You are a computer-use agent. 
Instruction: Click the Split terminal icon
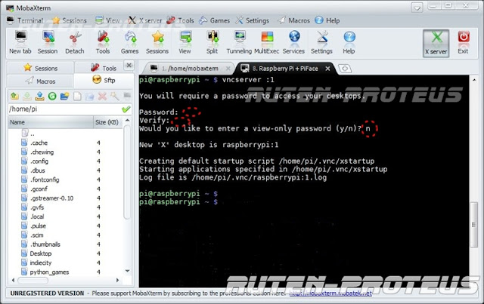pyautogui.click(x=212, y=43)
